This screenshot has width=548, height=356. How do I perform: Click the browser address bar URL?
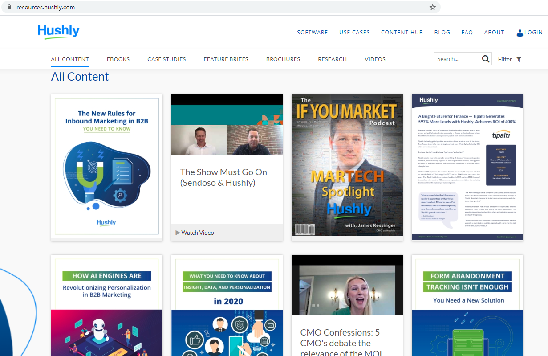click(46, 7)
